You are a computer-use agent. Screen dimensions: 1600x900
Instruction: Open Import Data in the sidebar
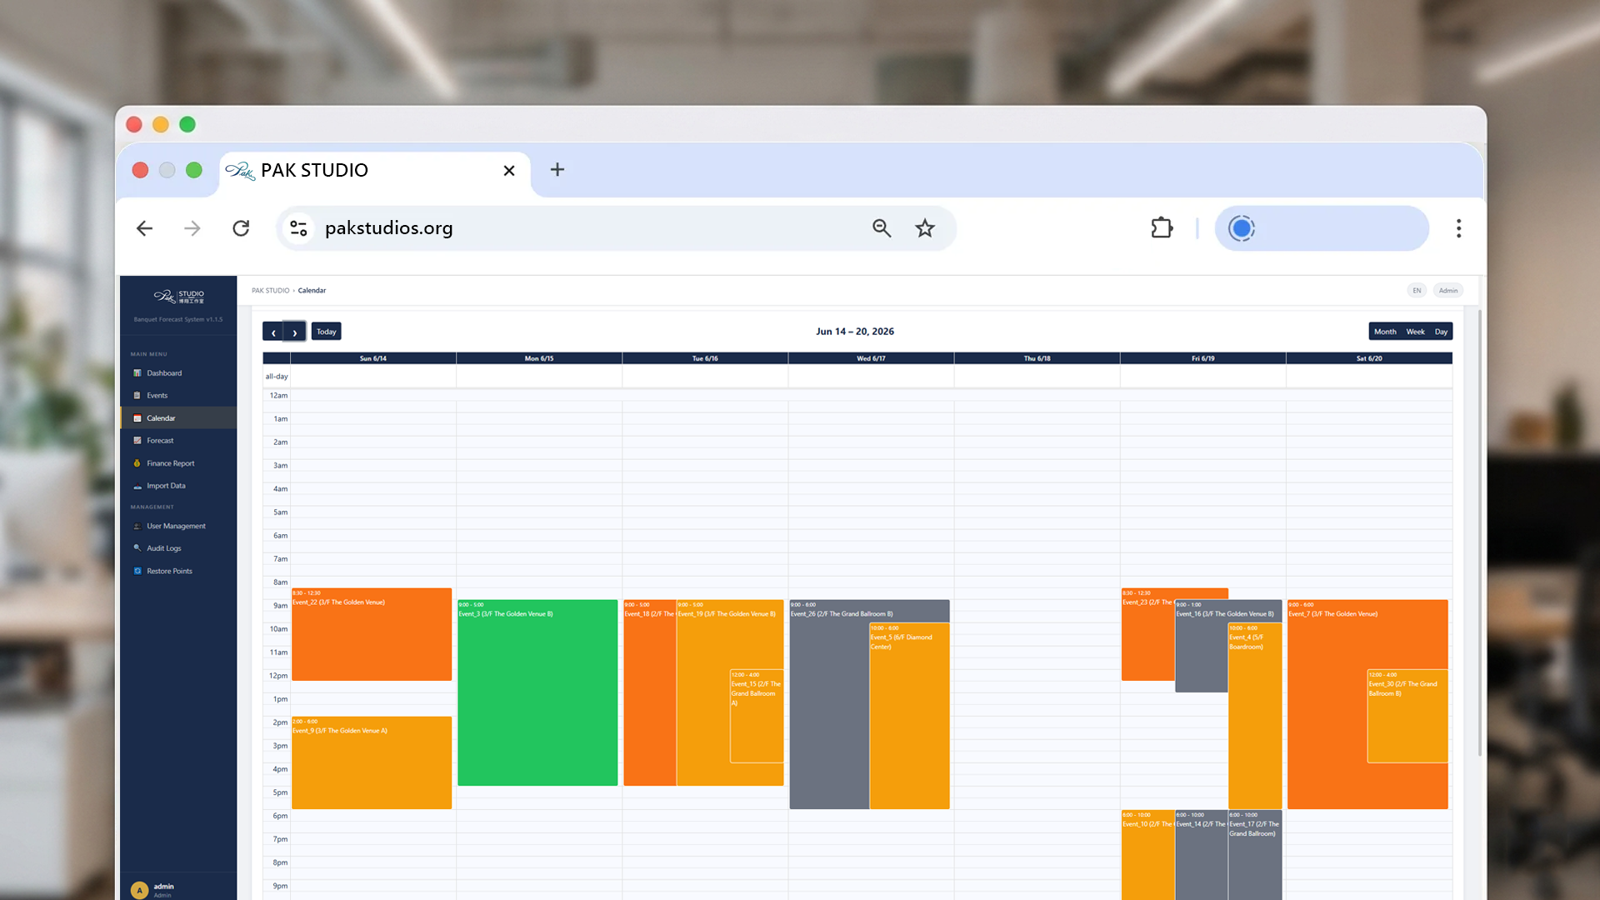[x=178, y=486]
